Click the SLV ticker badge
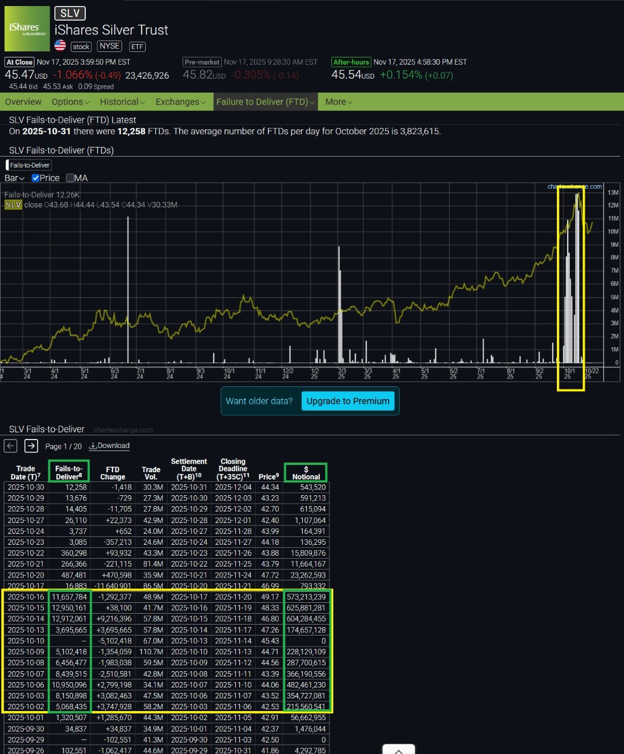Screen dimensions: 624x754 [70, 13]
